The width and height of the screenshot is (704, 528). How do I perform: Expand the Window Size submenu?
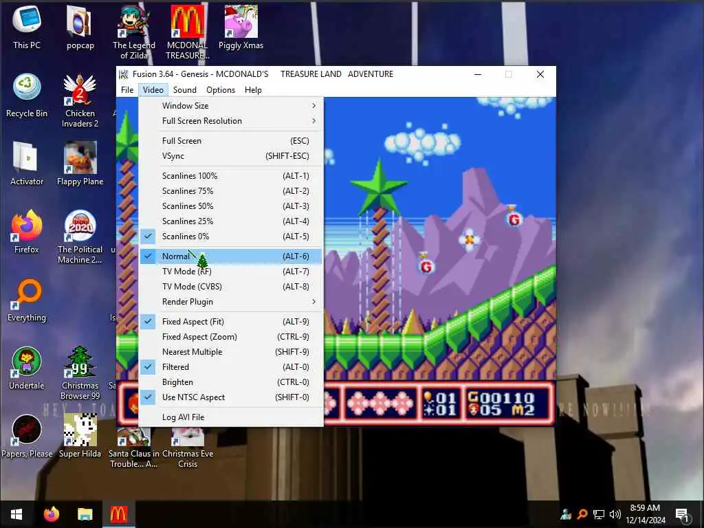pos(231,105)
